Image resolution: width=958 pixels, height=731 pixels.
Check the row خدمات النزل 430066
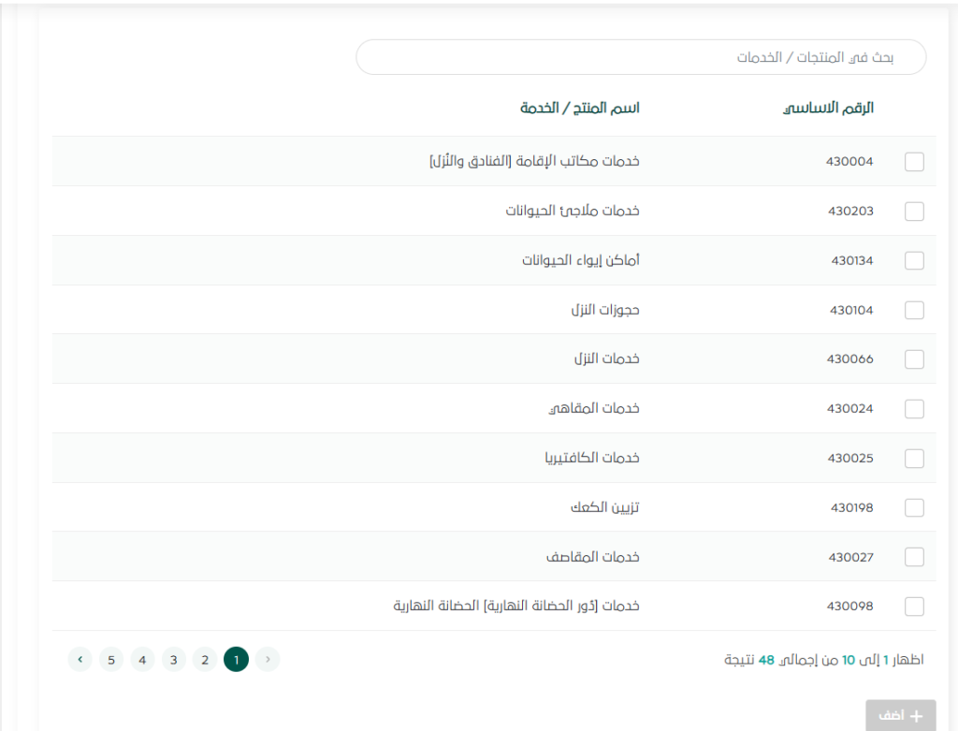tap(914, 359)
